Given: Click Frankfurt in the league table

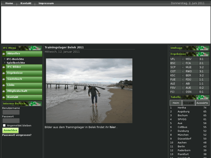Looking at the screenshot, I should click(183, 154).
